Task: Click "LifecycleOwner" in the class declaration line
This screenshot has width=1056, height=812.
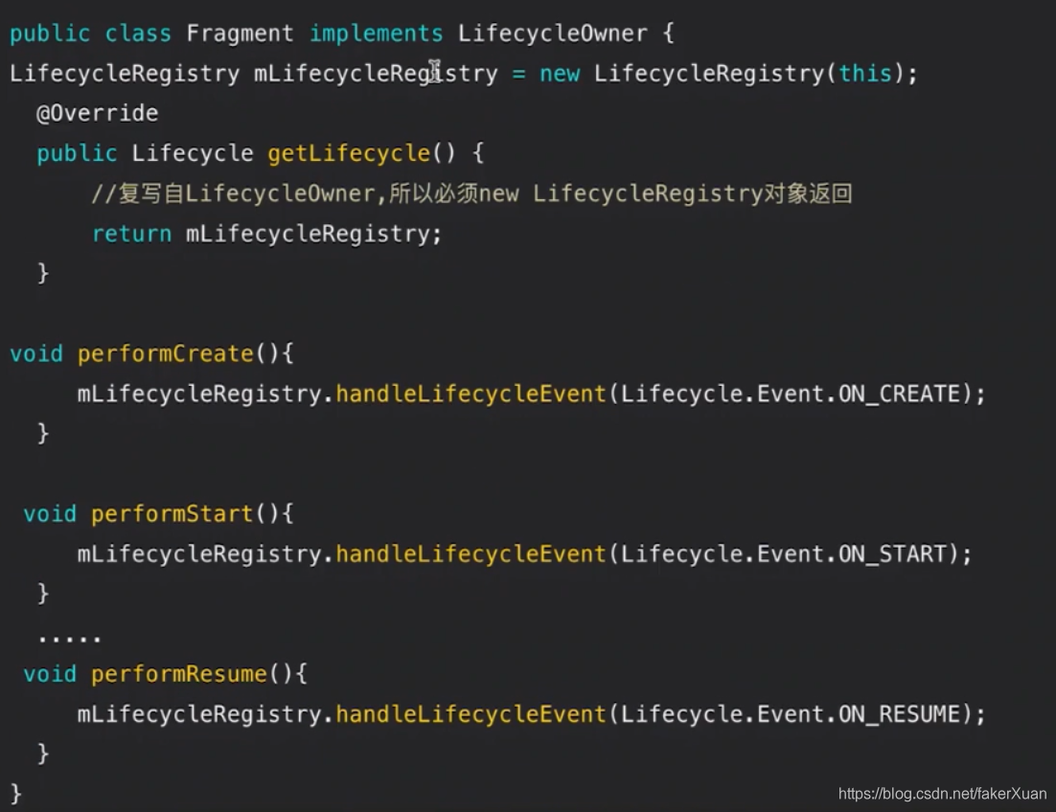Action: [552, 34]
